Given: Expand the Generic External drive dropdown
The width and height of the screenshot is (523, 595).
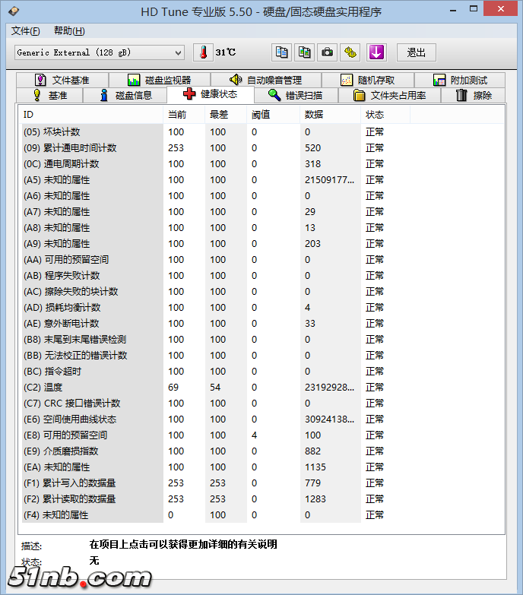Looking at the screenshot, I should (x=179, y=52).
